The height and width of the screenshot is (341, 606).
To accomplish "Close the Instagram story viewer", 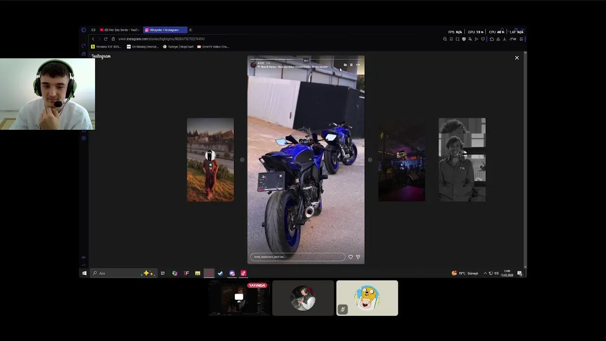I will [x=517, y=58].
